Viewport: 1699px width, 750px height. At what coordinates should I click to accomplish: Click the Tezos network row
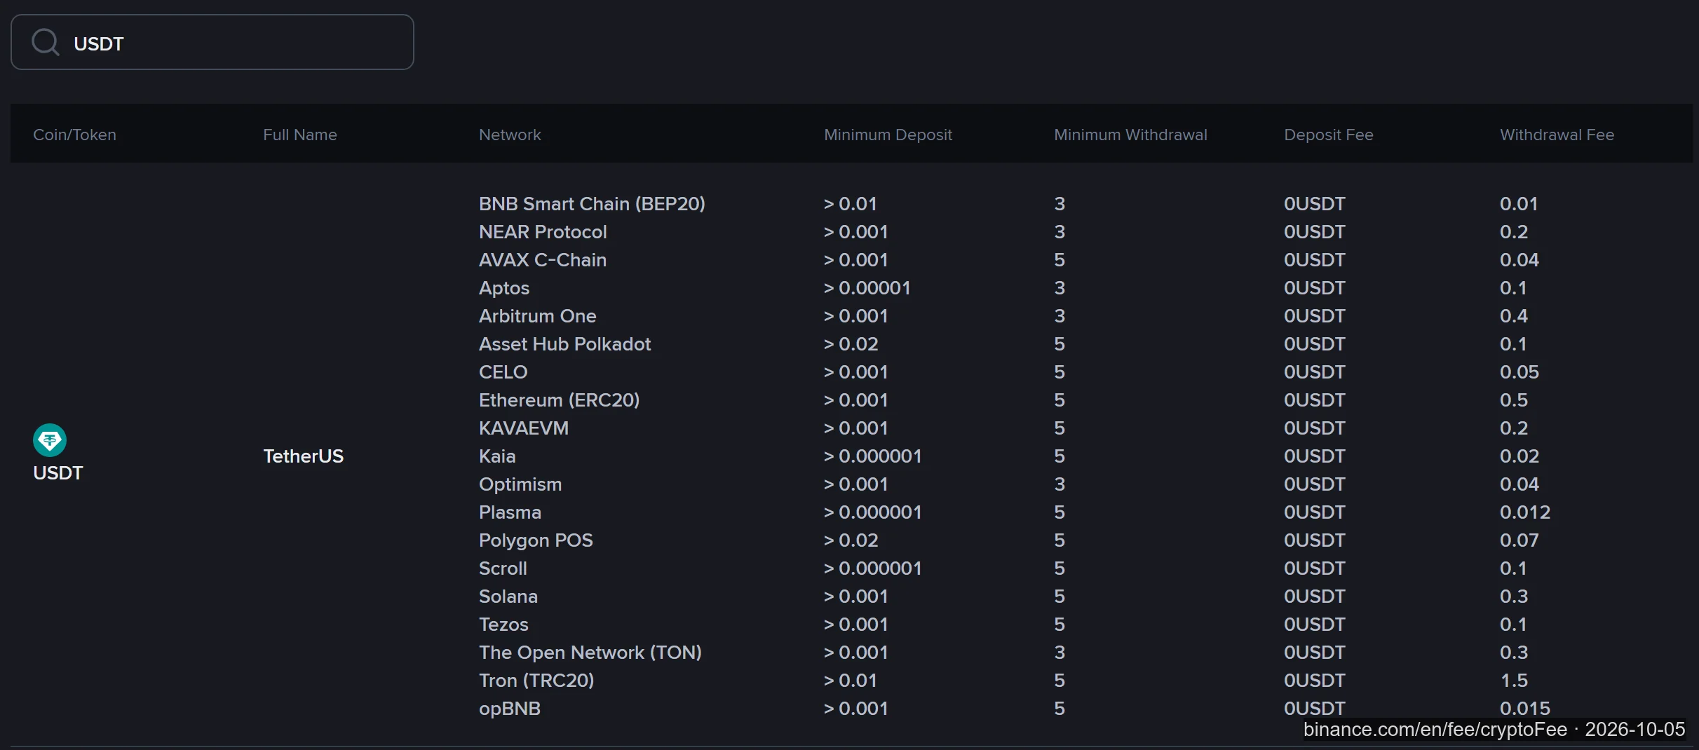click(503, 625)
